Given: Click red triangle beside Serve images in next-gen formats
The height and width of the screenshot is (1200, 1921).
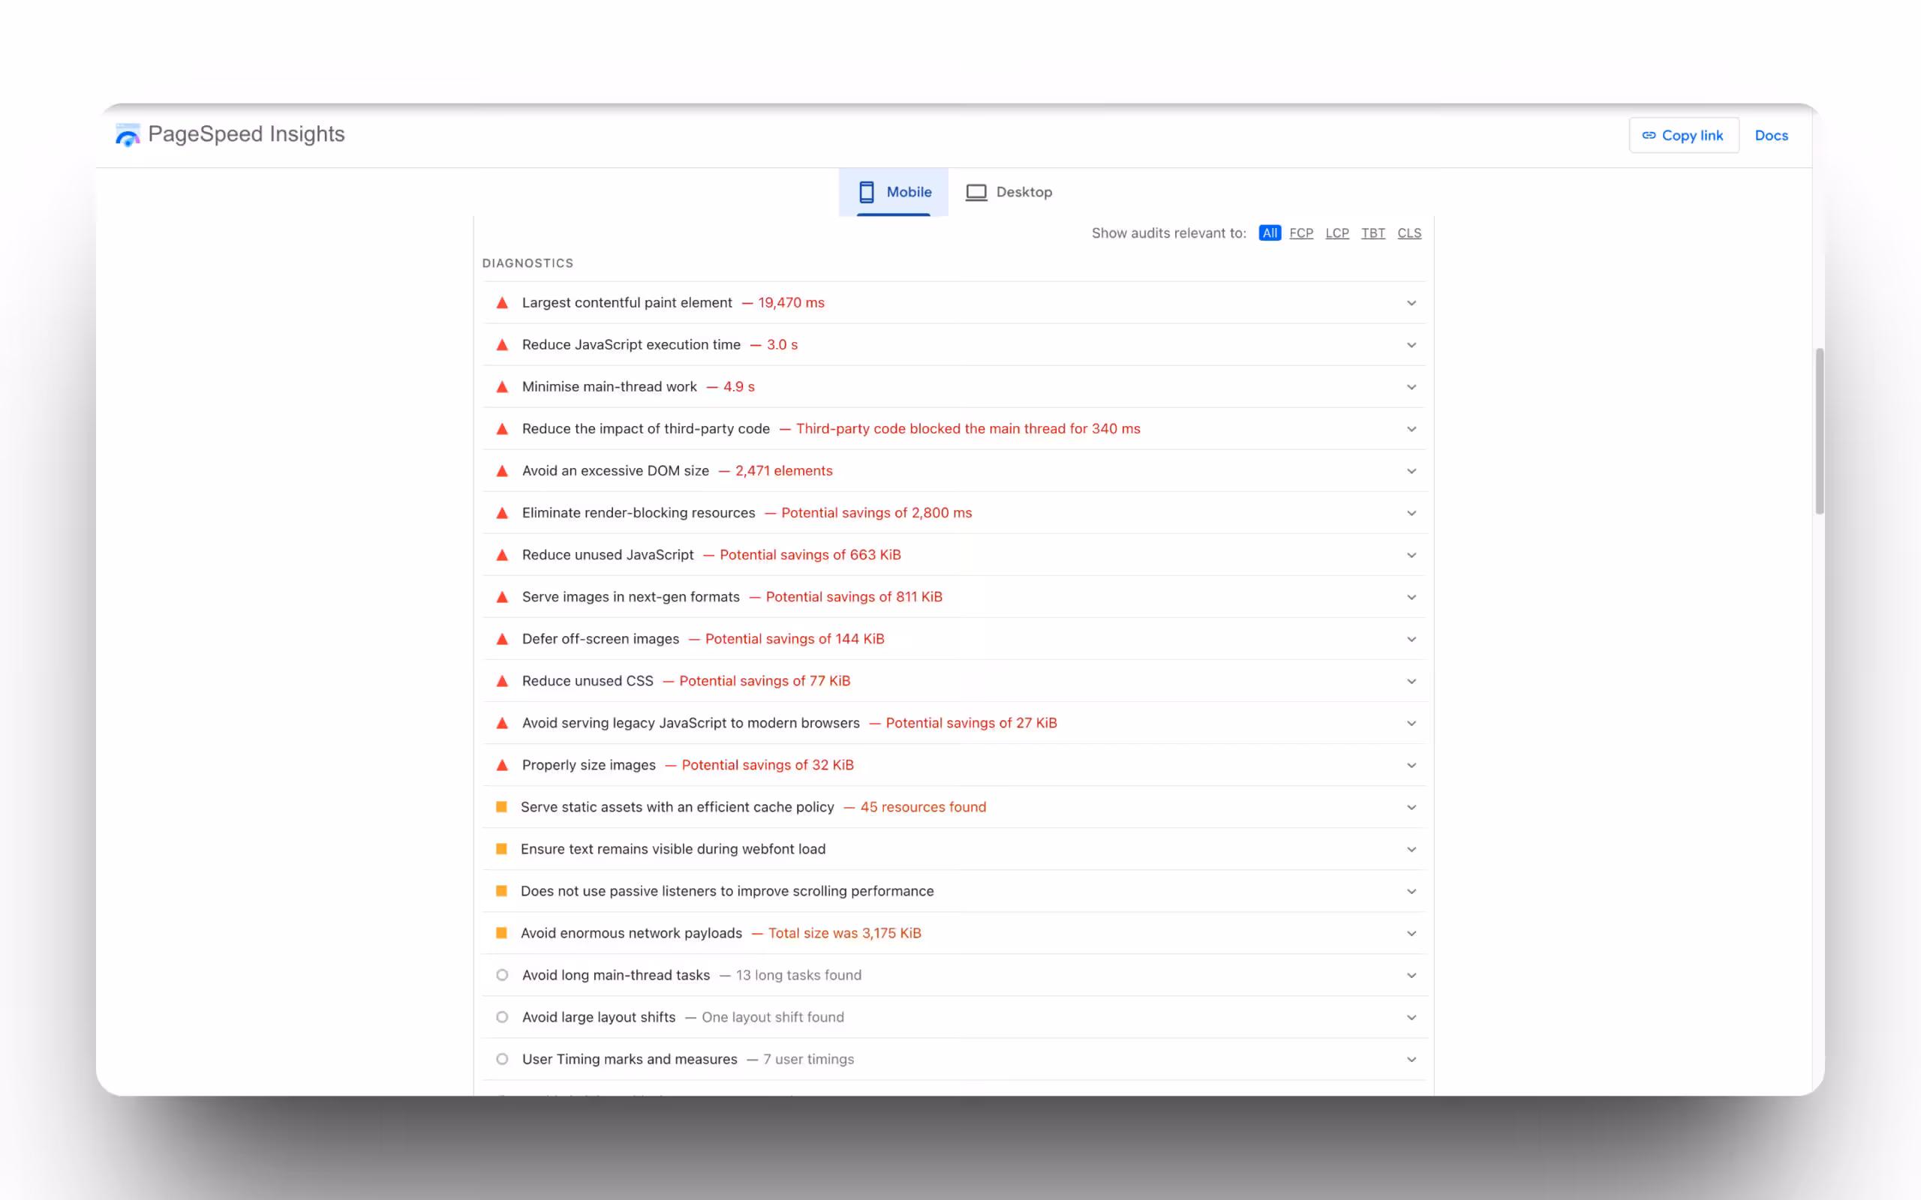Looking at the screenshot, I should pyautogui.click(x=502, y=598).
